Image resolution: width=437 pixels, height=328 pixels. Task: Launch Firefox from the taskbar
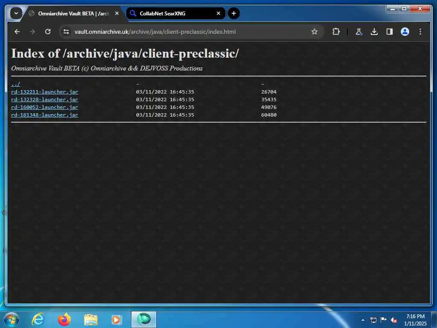[64, 319]
